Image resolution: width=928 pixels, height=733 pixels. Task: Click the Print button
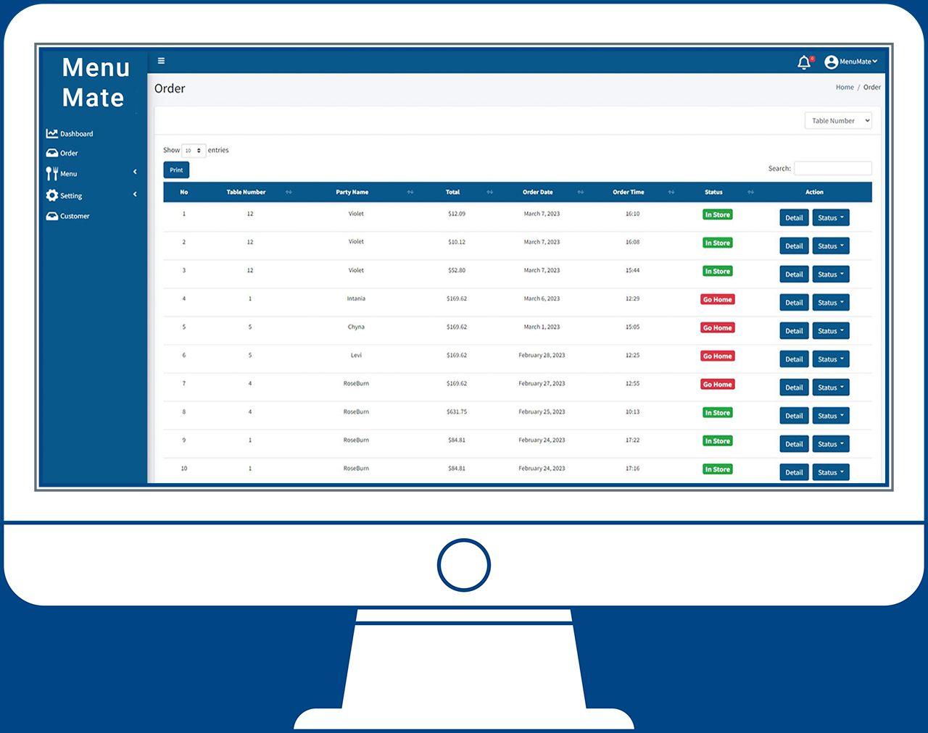click(176, 170)
